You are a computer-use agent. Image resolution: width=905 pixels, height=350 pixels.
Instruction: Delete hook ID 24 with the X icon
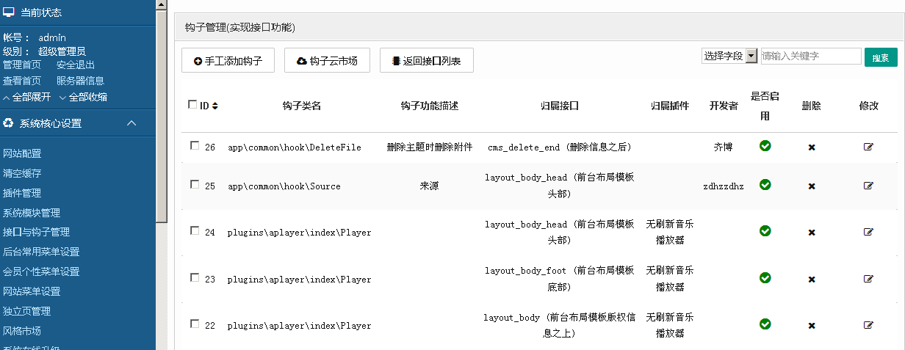(x=812, y=233)
